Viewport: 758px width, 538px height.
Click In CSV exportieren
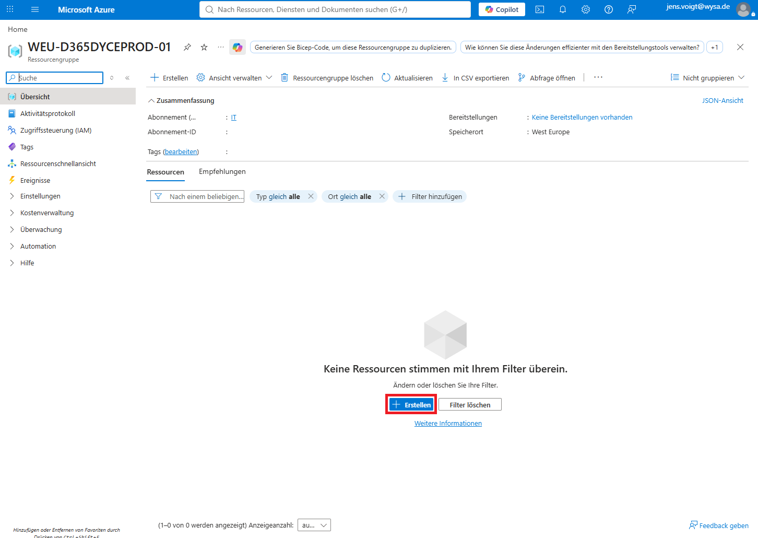click(476, 78)
